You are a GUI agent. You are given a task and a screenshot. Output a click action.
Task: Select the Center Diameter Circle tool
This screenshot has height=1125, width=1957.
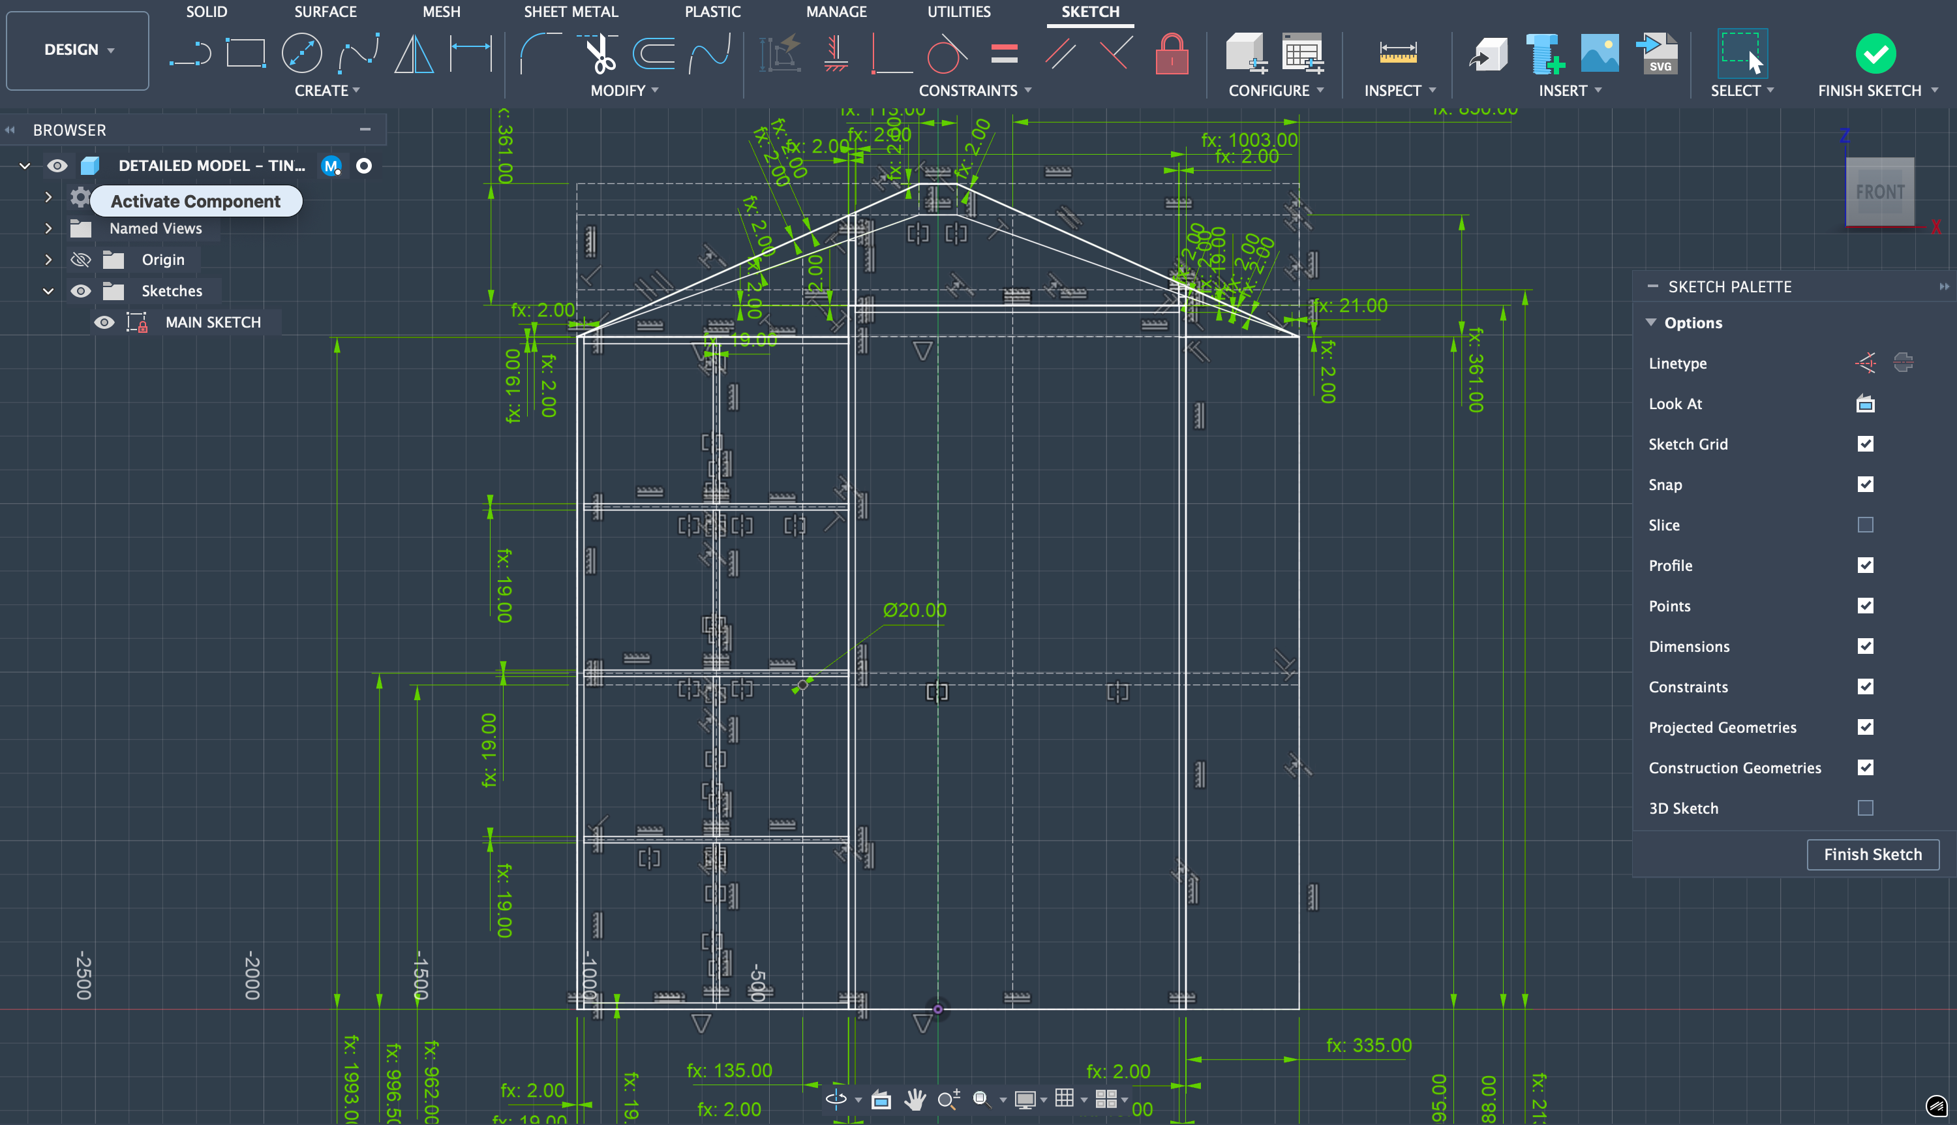tap(301, 54)
